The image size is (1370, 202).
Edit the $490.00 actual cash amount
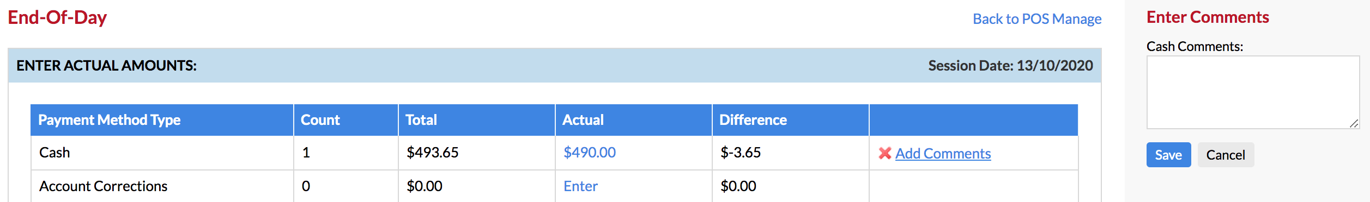click(x=590, y=153)
